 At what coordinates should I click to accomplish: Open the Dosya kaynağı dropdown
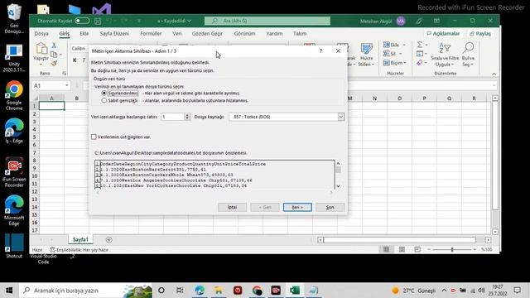(341, 117)
